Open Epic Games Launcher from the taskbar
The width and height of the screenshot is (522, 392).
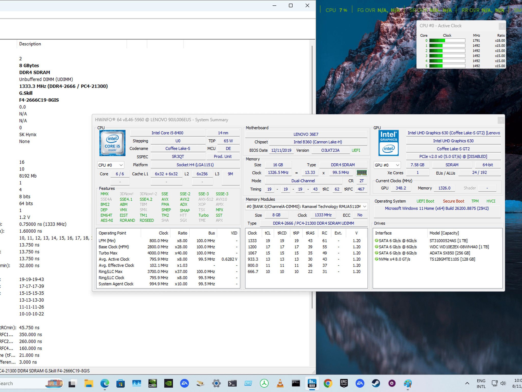pyautogui.click(x=344, y=383)
